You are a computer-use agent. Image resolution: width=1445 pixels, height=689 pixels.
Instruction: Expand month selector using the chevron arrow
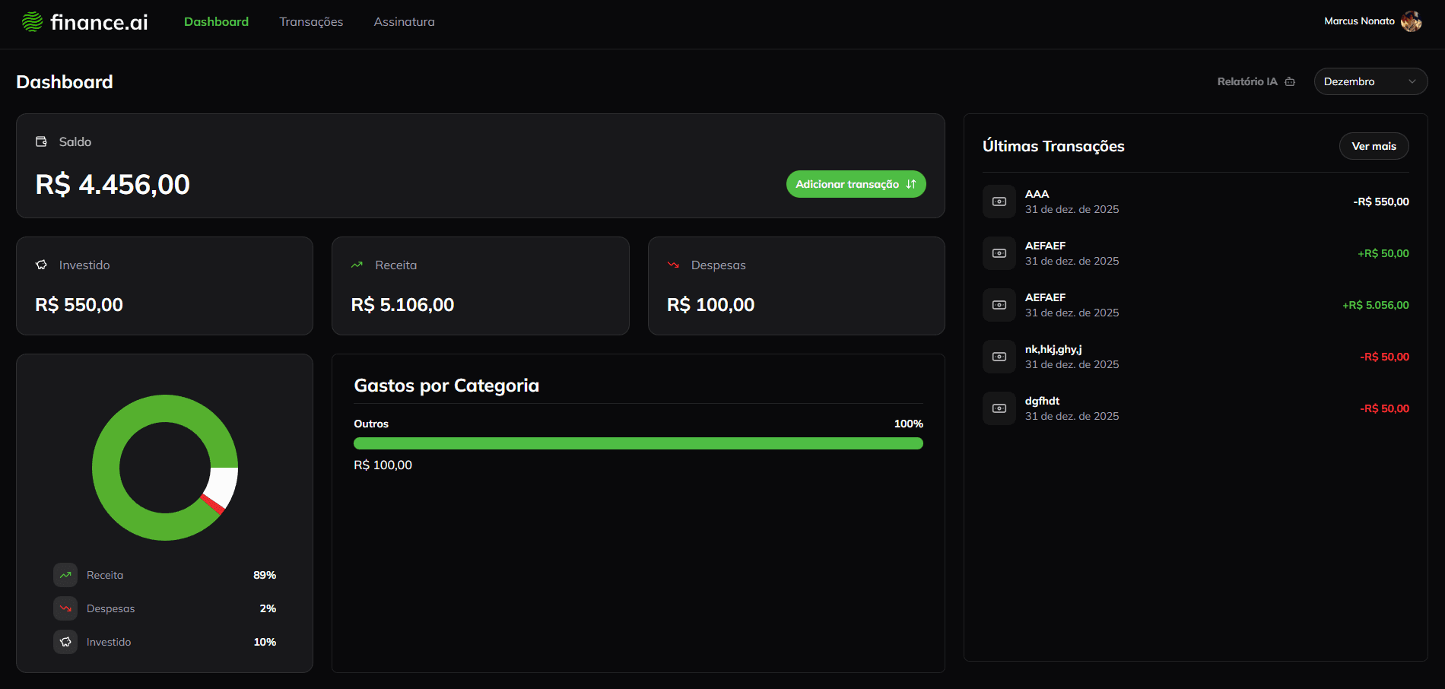1412,81
